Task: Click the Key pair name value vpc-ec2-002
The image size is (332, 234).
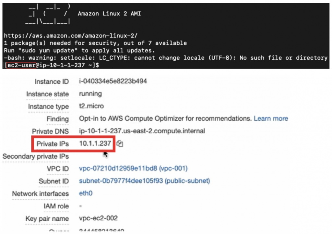Action: (98, 218)
